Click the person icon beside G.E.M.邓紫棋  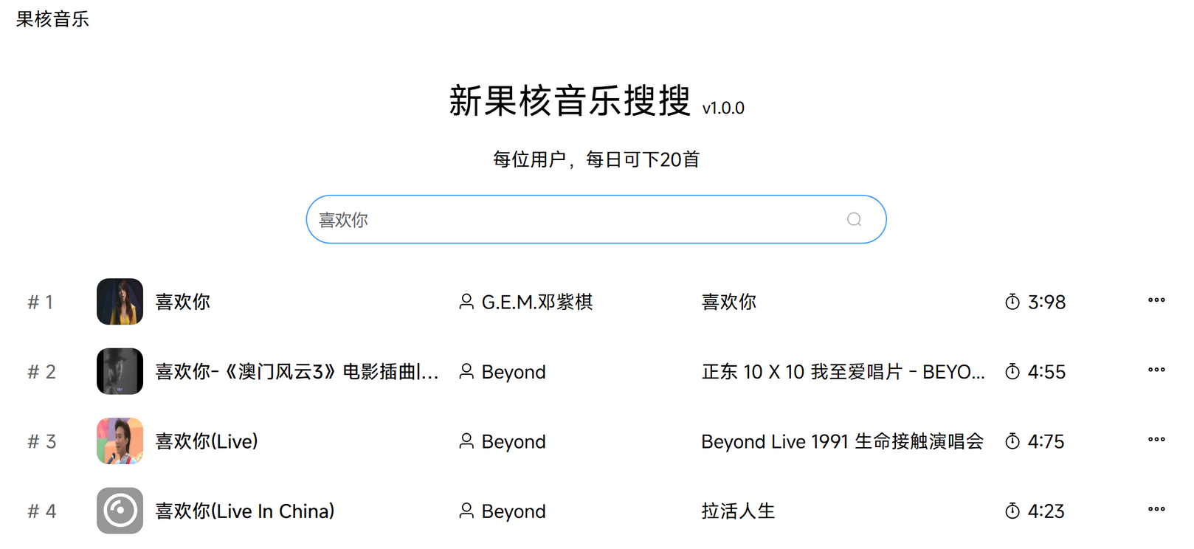pos(466,302)
